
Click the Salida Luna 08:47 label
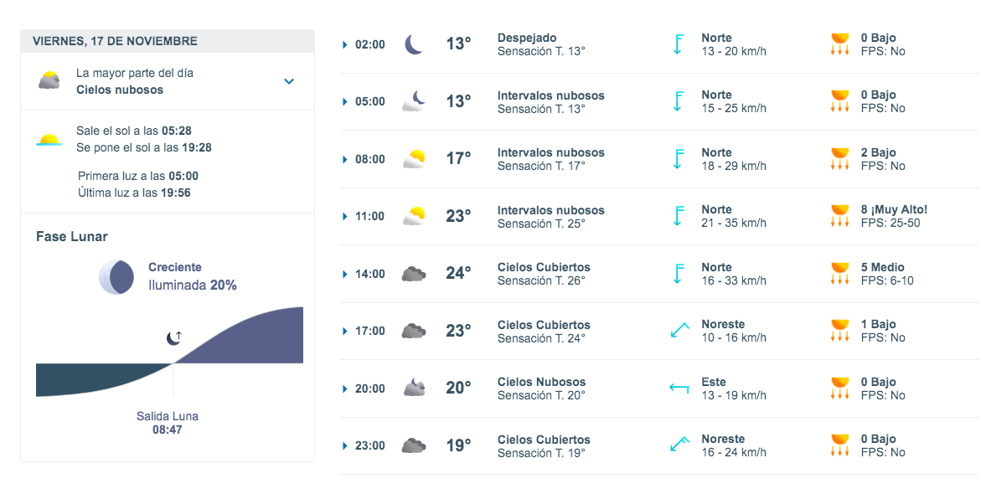168,423
